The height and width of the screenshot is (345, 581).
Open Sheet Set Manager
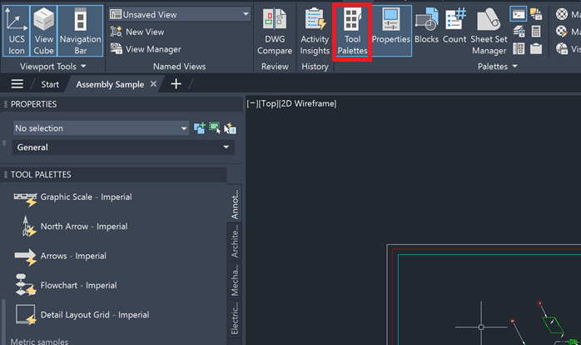(x=489, y=31)
